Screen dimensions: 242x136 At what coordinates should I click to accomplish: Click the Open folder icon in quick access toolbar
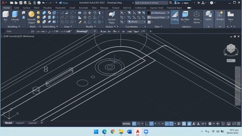tap(16, 3)
